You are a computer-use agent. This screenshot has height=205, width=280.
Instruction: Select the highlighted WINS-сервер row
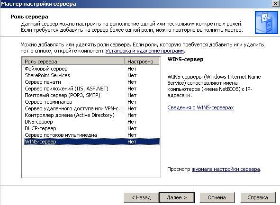coord(91,142)
